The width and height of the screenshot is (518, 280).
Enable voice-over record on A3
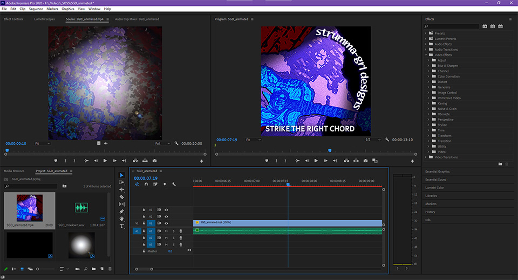click(x=181, y=244)
